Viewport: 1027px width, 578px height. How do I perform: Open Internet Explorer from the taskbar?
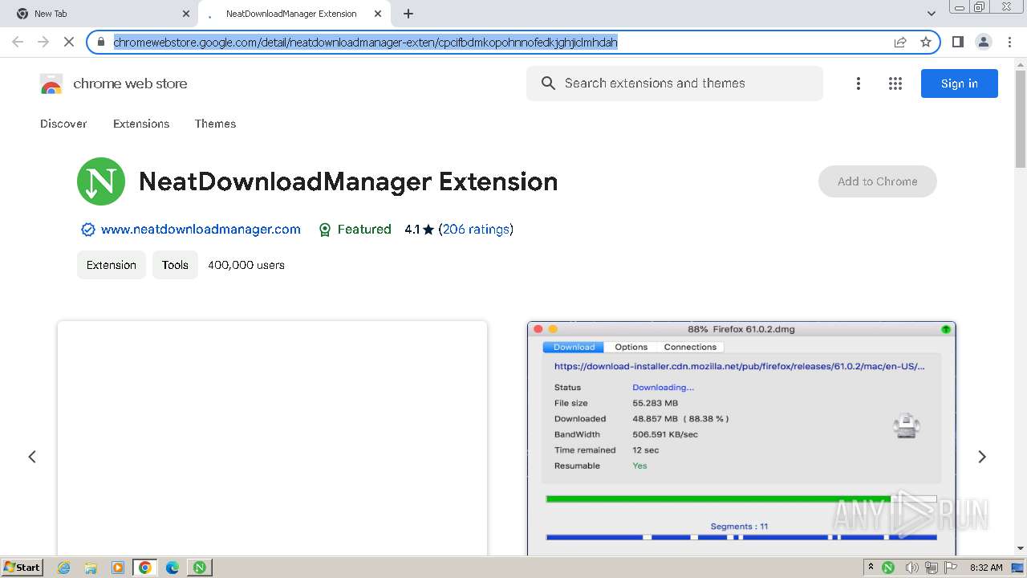pos(64,568)
